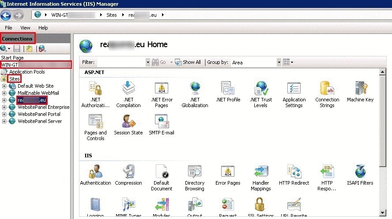Screen dimensions: 392x219
Task: Open the Help menu
Action: pos(43,28)
